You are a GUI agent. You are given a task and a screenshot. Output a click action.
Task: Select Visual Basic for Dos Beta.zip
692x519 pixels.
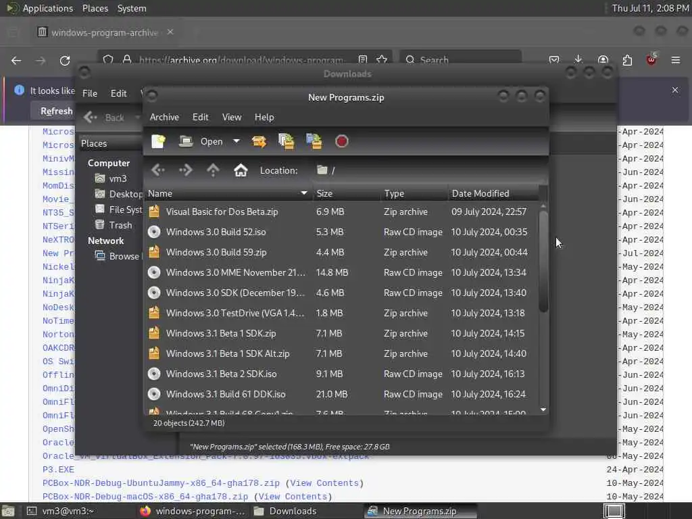341,212
